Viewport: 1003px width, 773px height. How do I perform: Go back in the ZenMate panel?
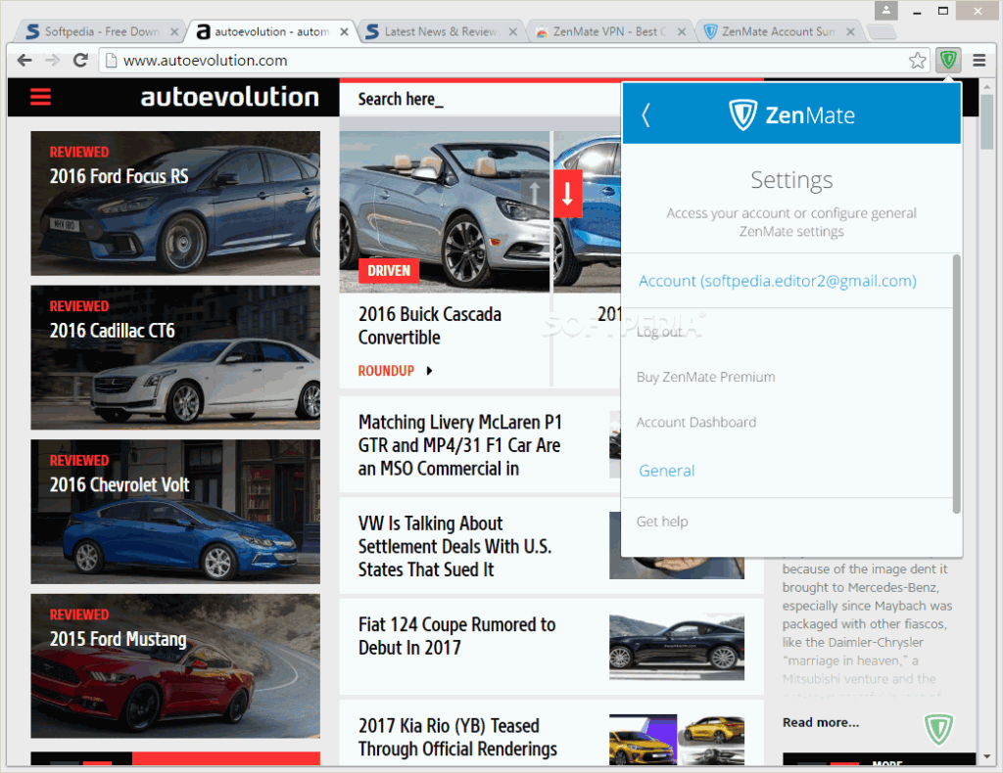pyautogui.click(x=646, y=115)
